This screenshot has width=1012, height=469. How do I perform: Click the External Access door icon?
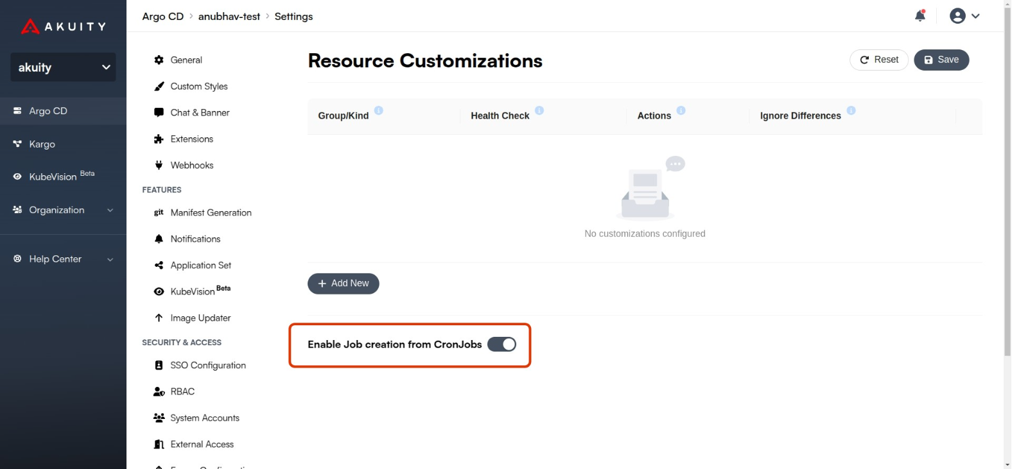coord(159,444)
